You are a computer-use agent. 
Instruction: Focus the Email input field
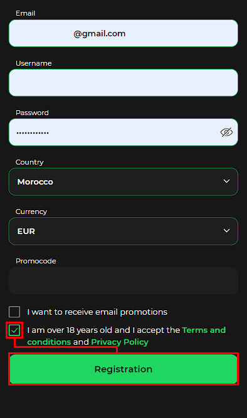pos(124,33)
